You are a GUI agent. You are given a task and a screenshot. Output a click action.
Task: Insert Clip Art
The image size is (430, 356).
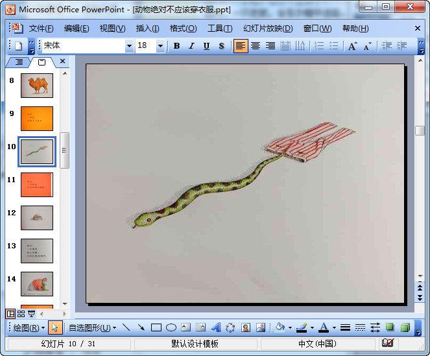point(246,327)
